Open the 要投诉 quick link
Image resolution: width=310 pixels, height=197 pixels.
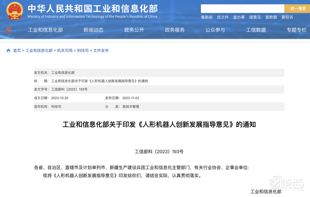tap(287, 17)
